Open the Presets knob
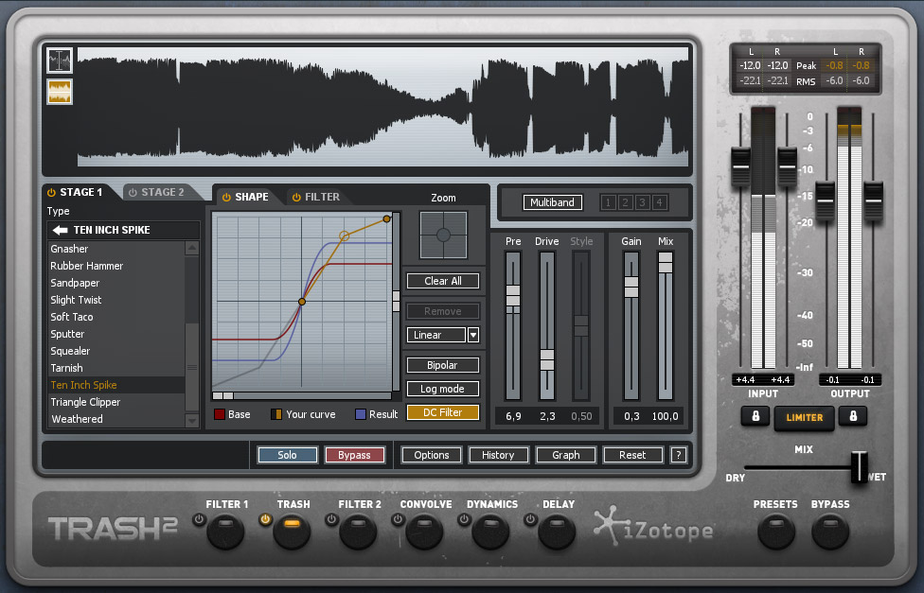This screenshot has height=593, width=924. (775, 532)
